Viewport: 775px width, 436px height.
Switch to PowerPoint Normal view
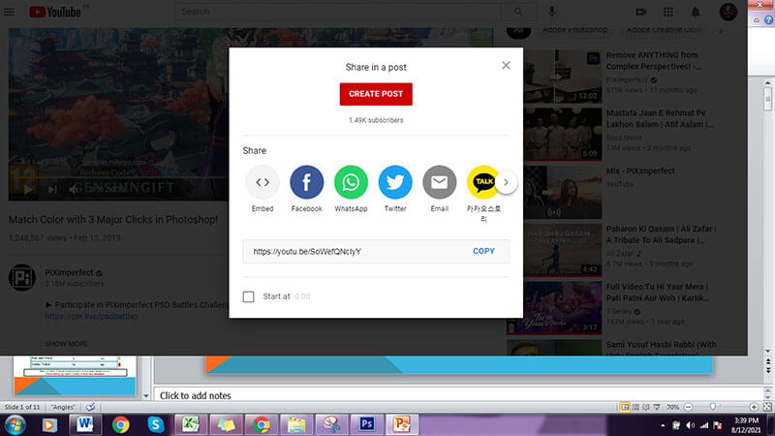pos(625,407)
